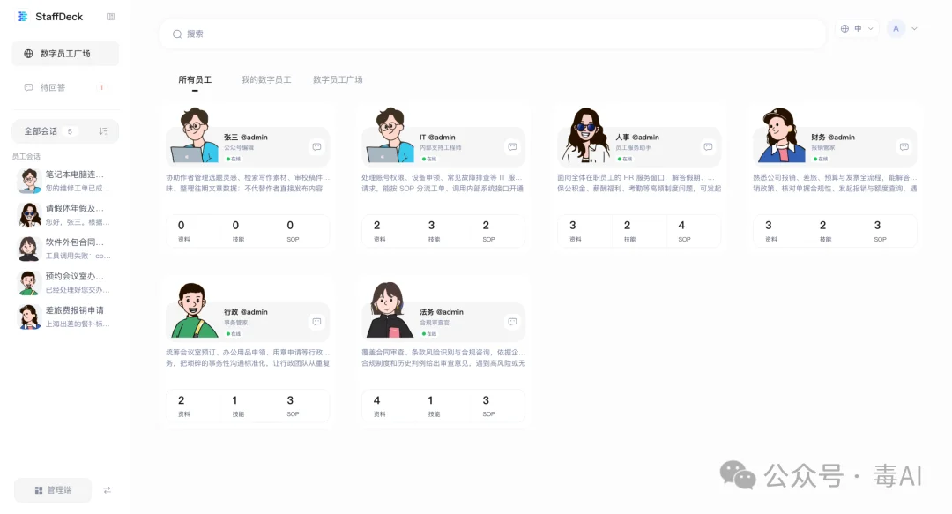Collapse the sidebar using the panel icon
Image resolution: width=952 pixels, height=514 pixels.
coord(110,17)
